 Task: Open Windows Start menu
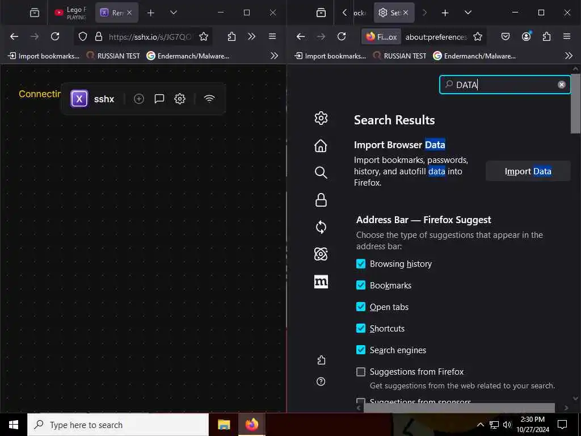point(14,425)
